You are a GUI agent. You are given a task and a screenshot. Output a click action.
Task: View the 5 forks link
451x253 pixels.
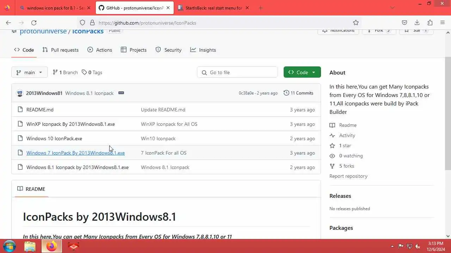[x=342, y=166]
